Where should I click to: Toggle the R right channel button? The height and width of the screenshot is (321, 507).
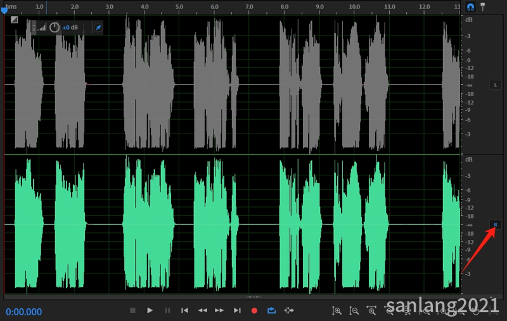(x=495, y=225)
